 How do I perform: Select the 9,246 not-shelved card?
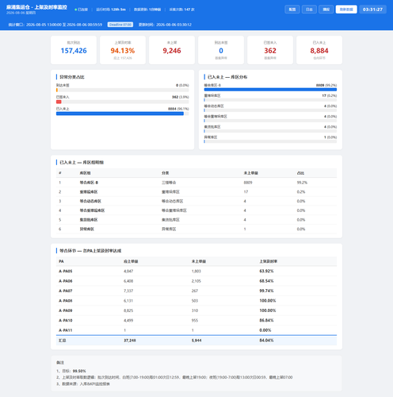pos(172,50)
